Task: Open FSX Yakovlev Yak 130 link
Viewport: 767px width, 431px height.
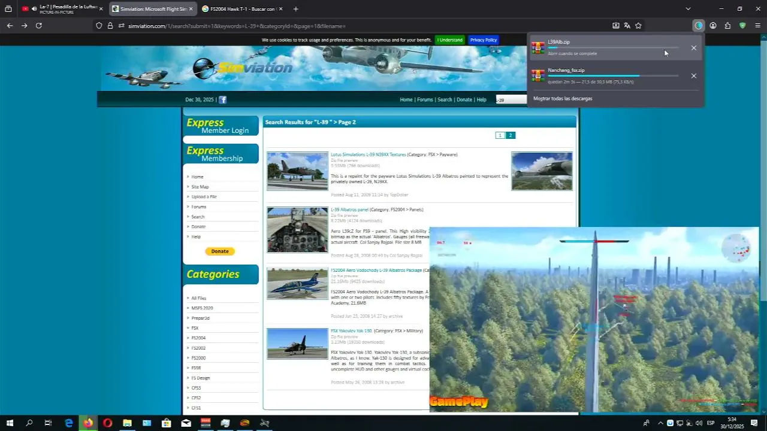Action: pos(351,330)
